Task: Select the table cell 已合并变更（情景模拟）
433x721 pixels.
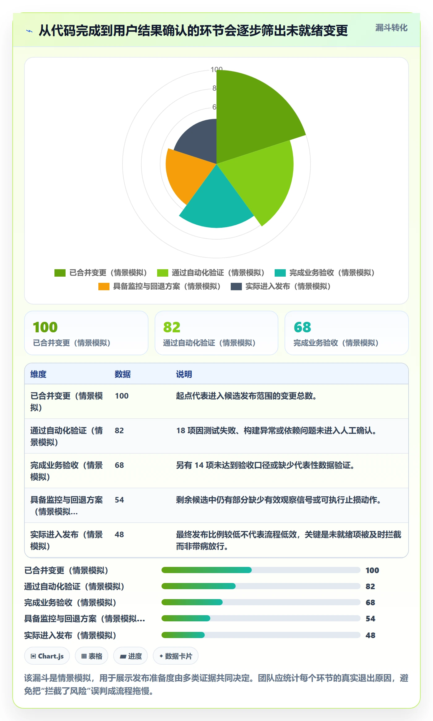Action: coord(67,402)
